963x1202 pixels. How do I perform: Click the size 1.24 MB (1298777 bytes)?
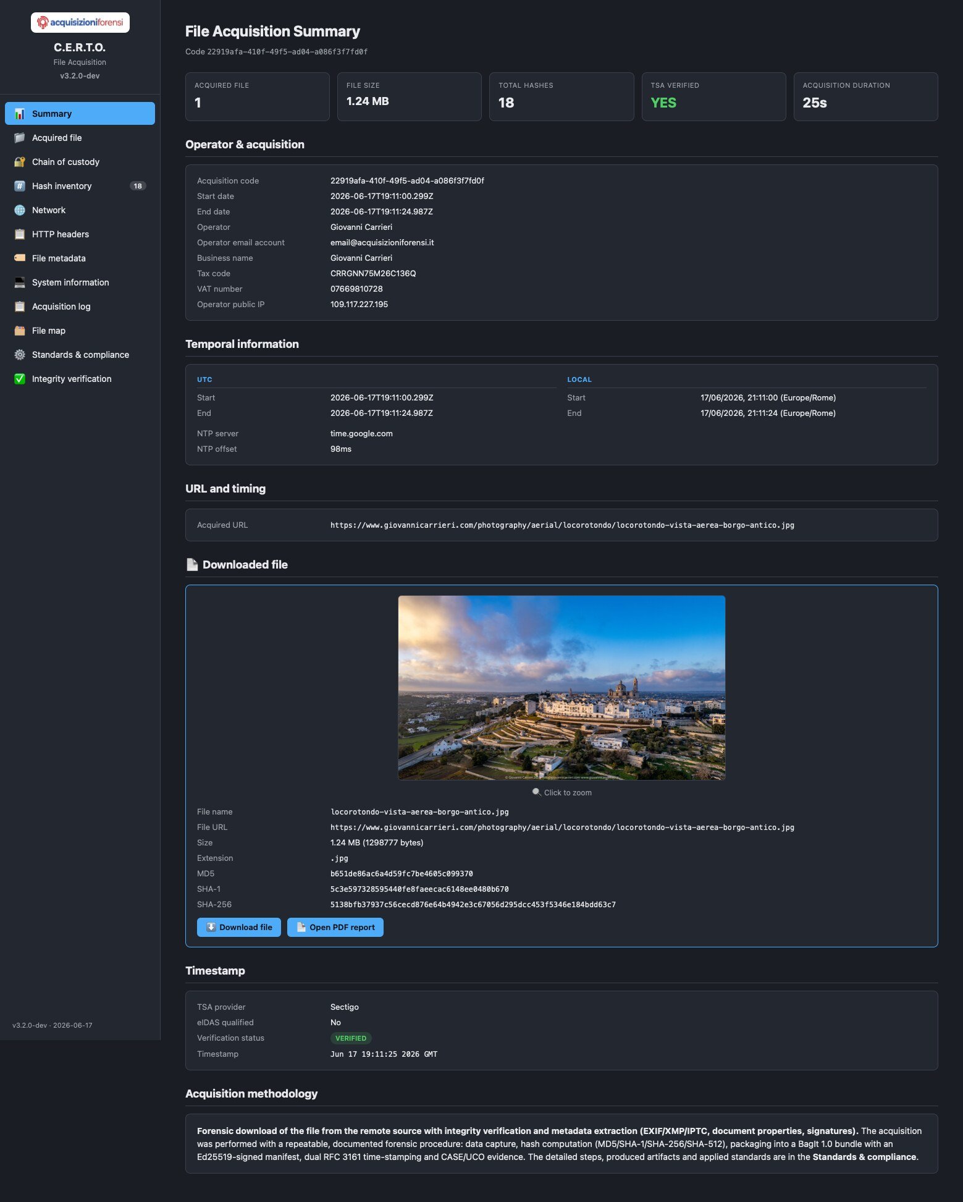click(x=377, y=843)
